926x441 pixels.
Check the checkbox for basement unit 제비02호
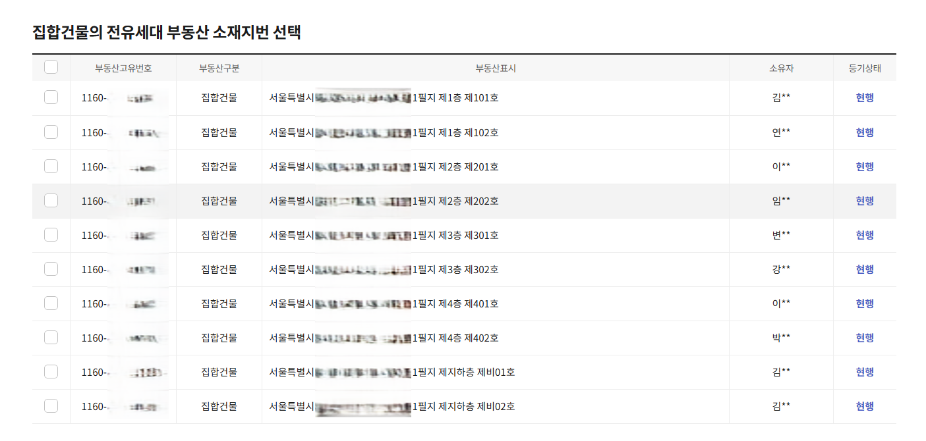point(51,406)
